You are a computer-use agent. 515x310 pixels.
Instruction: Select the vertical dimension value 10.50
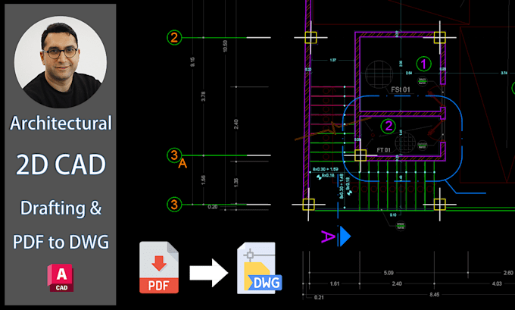click(x=225, y=46)
